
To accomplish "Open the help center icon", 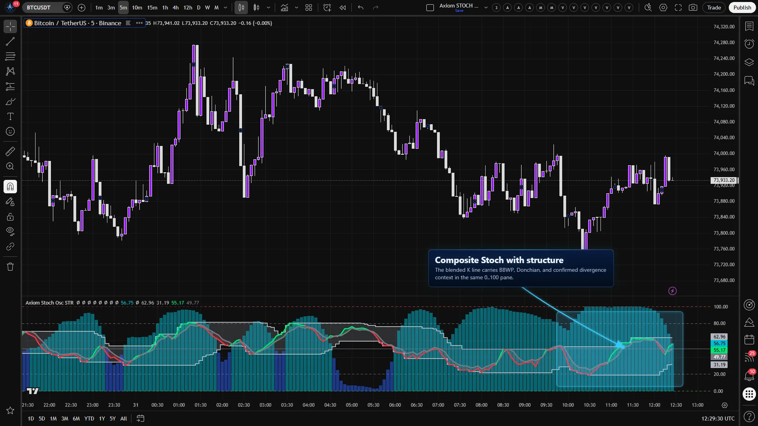I will [x=749, y=416].
